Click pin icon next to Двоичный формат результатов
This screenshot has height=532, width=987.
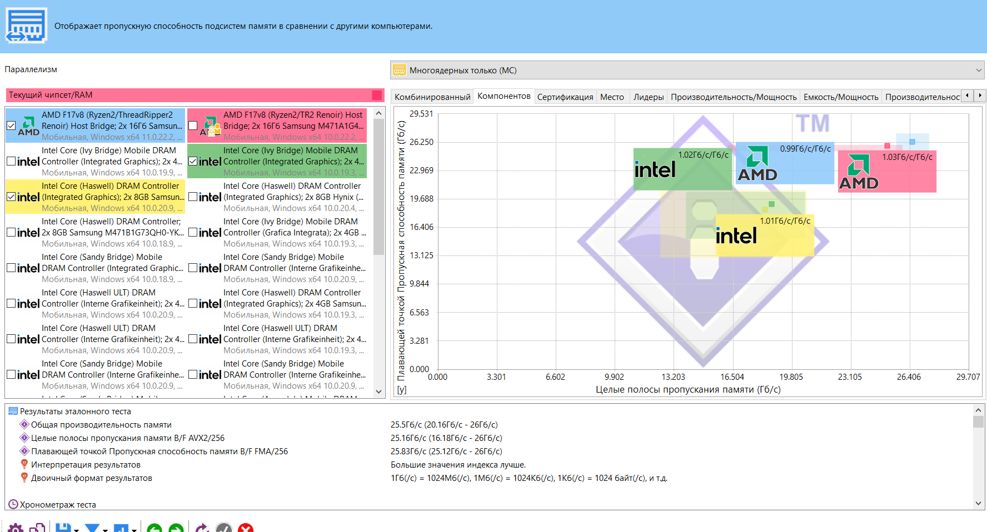pos(24,478)
